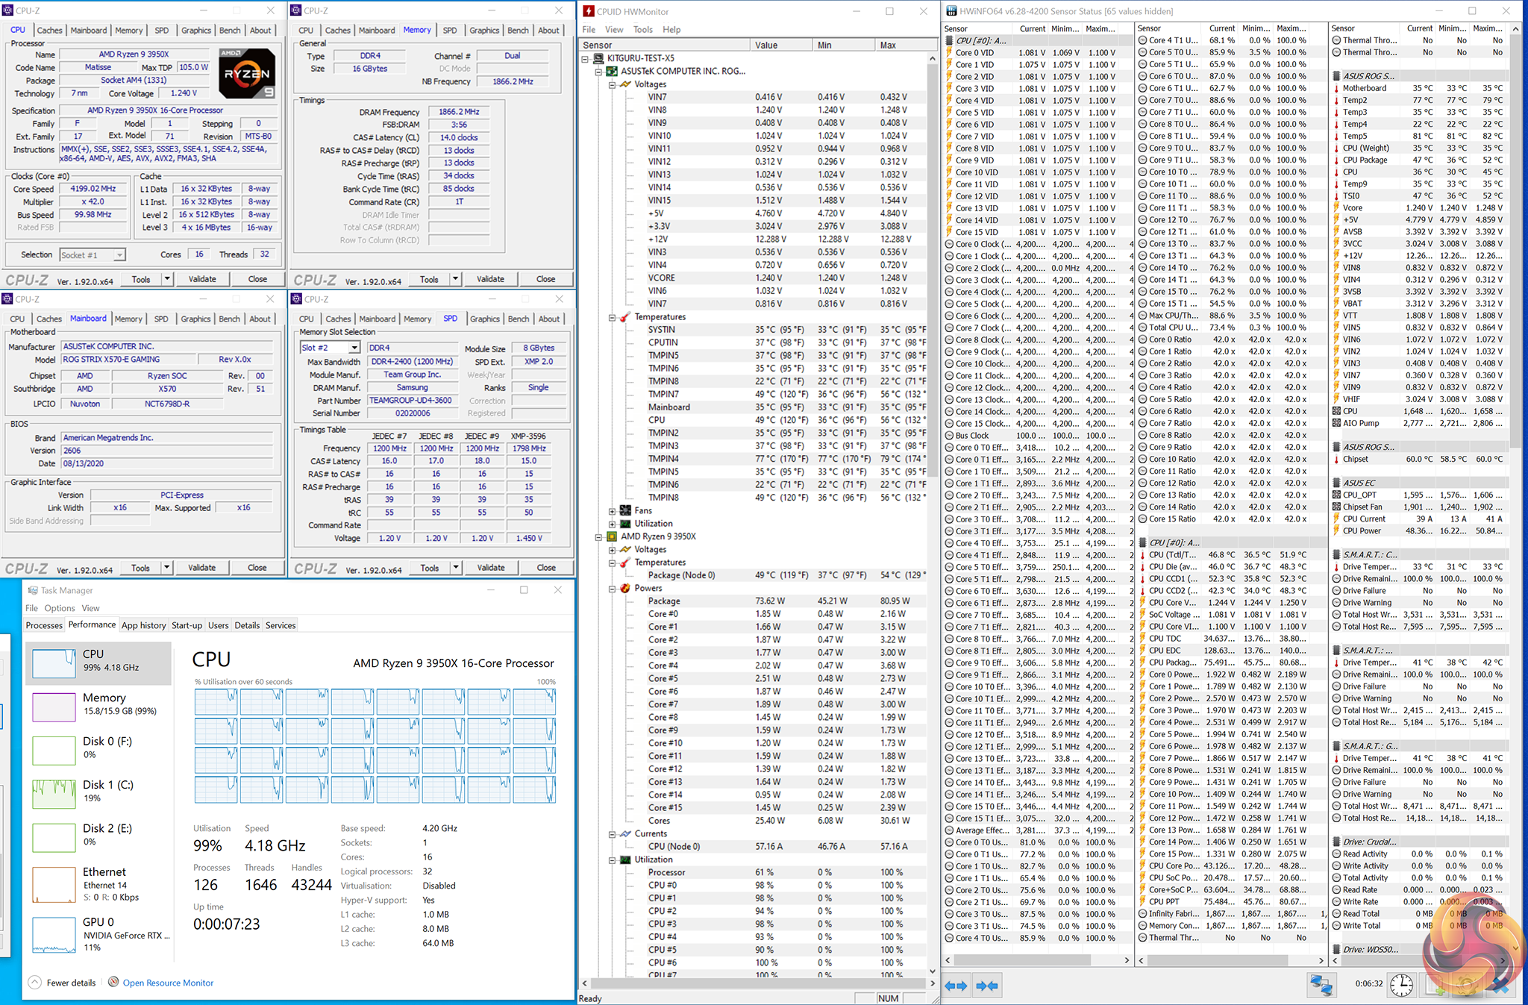Click Validate in the CPU tab window
The width and height of the screenshot is (1528, 1005).
click(x=202, y=279)
